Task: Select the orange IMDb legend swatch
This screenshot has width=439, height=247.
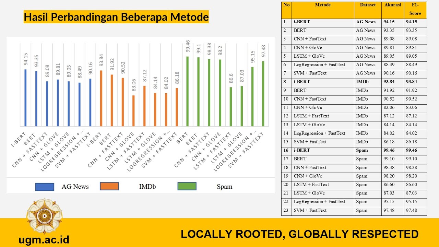Action: 109,186
